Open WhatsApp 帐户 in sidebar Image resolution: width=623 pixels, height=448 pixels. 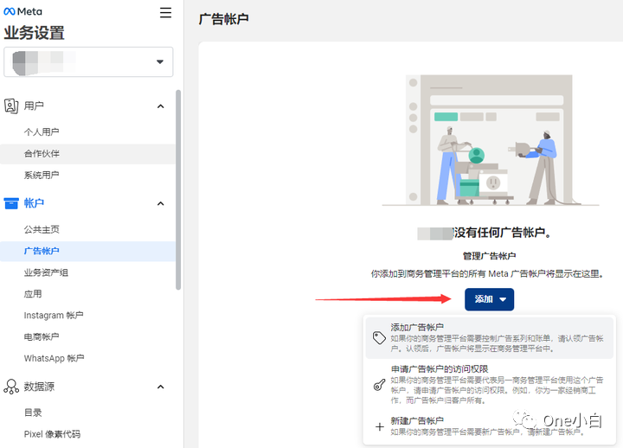87,358
